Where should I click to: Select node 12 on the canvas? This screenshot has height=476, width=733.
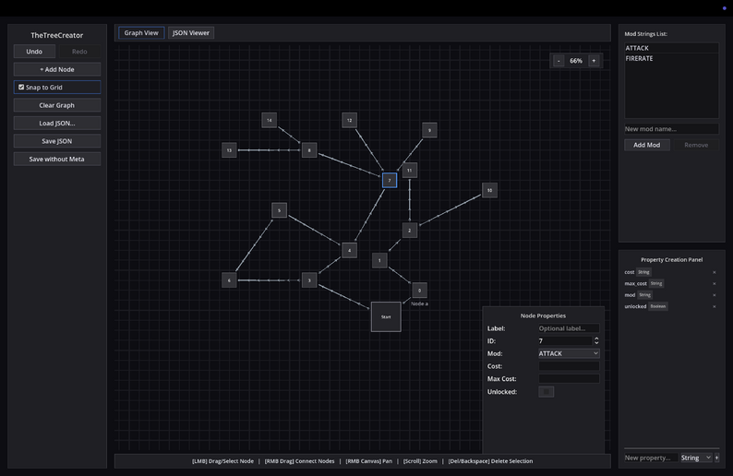tap(349, 120)
